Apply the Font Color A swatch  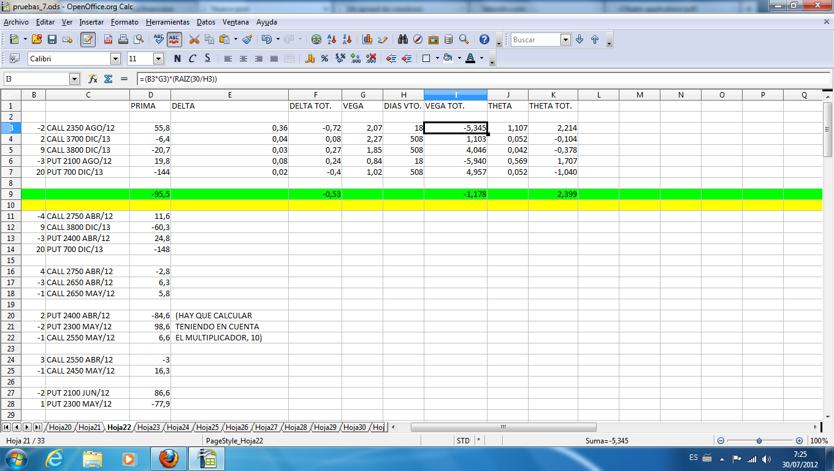click(x=470, y=59)
